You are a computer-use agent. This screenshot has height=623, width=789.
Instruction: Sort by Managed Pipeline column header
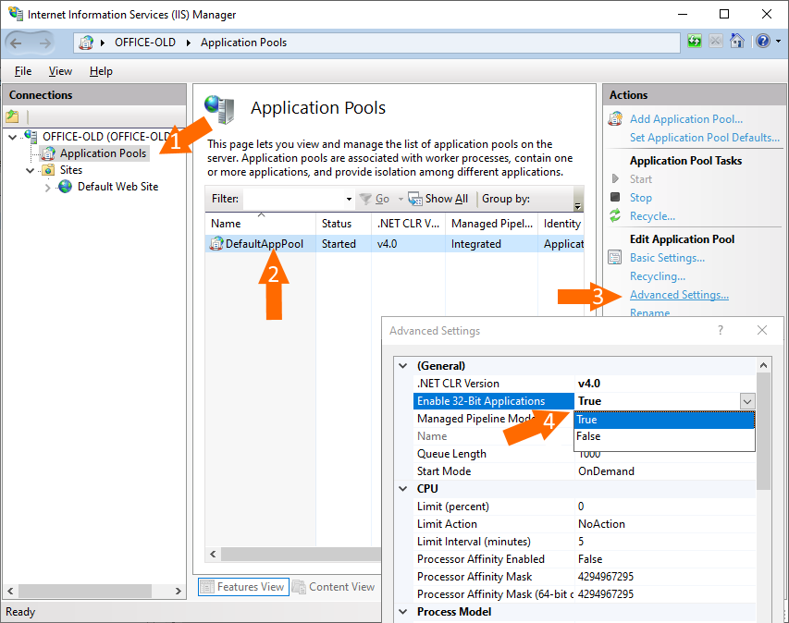[491, 224]
